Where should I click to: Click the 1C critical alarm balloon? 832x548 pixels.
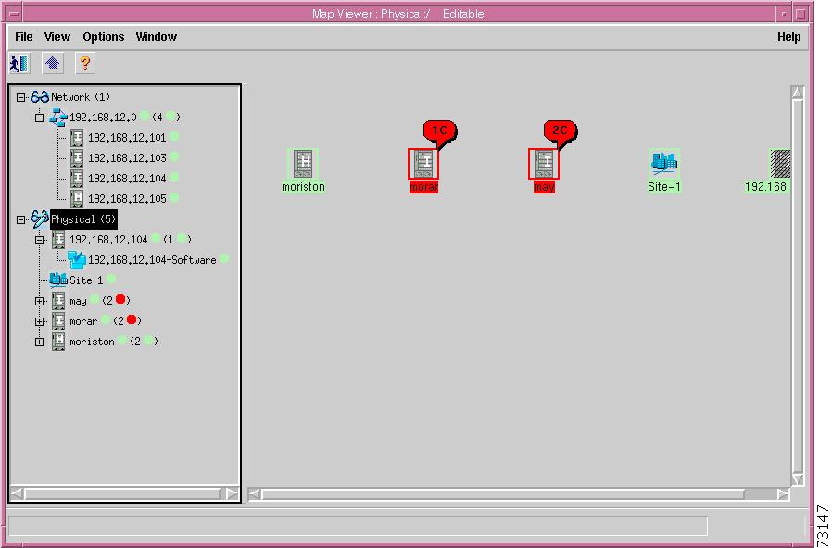click(x=440, y=131)
